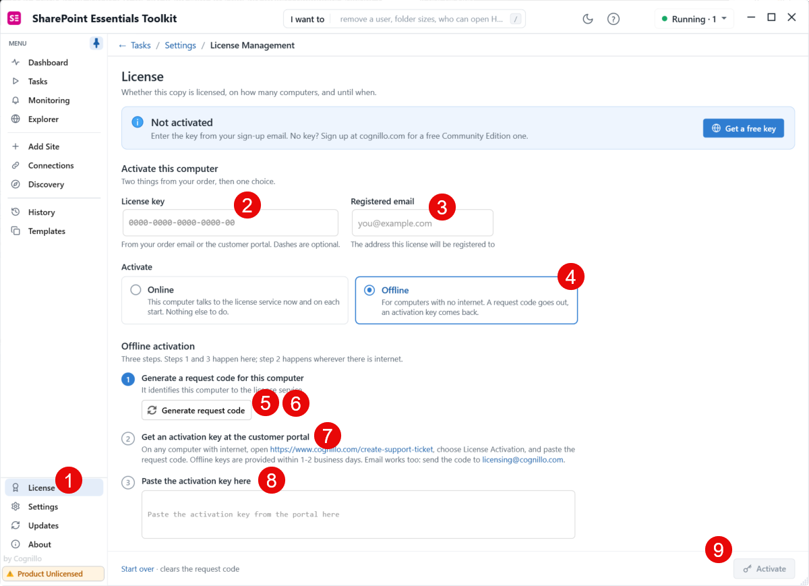This screenshot has width=809, height=586.
Task: Click the History clock icon
Action: (16, 212)
